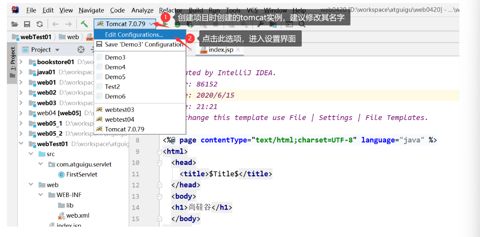Click the 尚硅谷 heading text in code
The height and width of the screenshot is (237, 480).
[200, 207]
